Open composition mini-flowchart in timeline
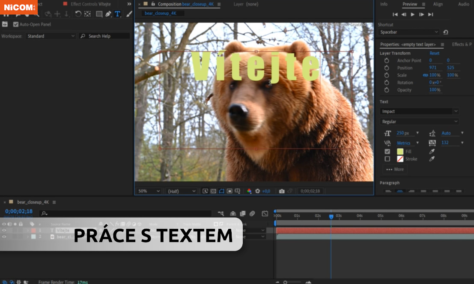This screenshot has height=284, width=474. (221, 214)
